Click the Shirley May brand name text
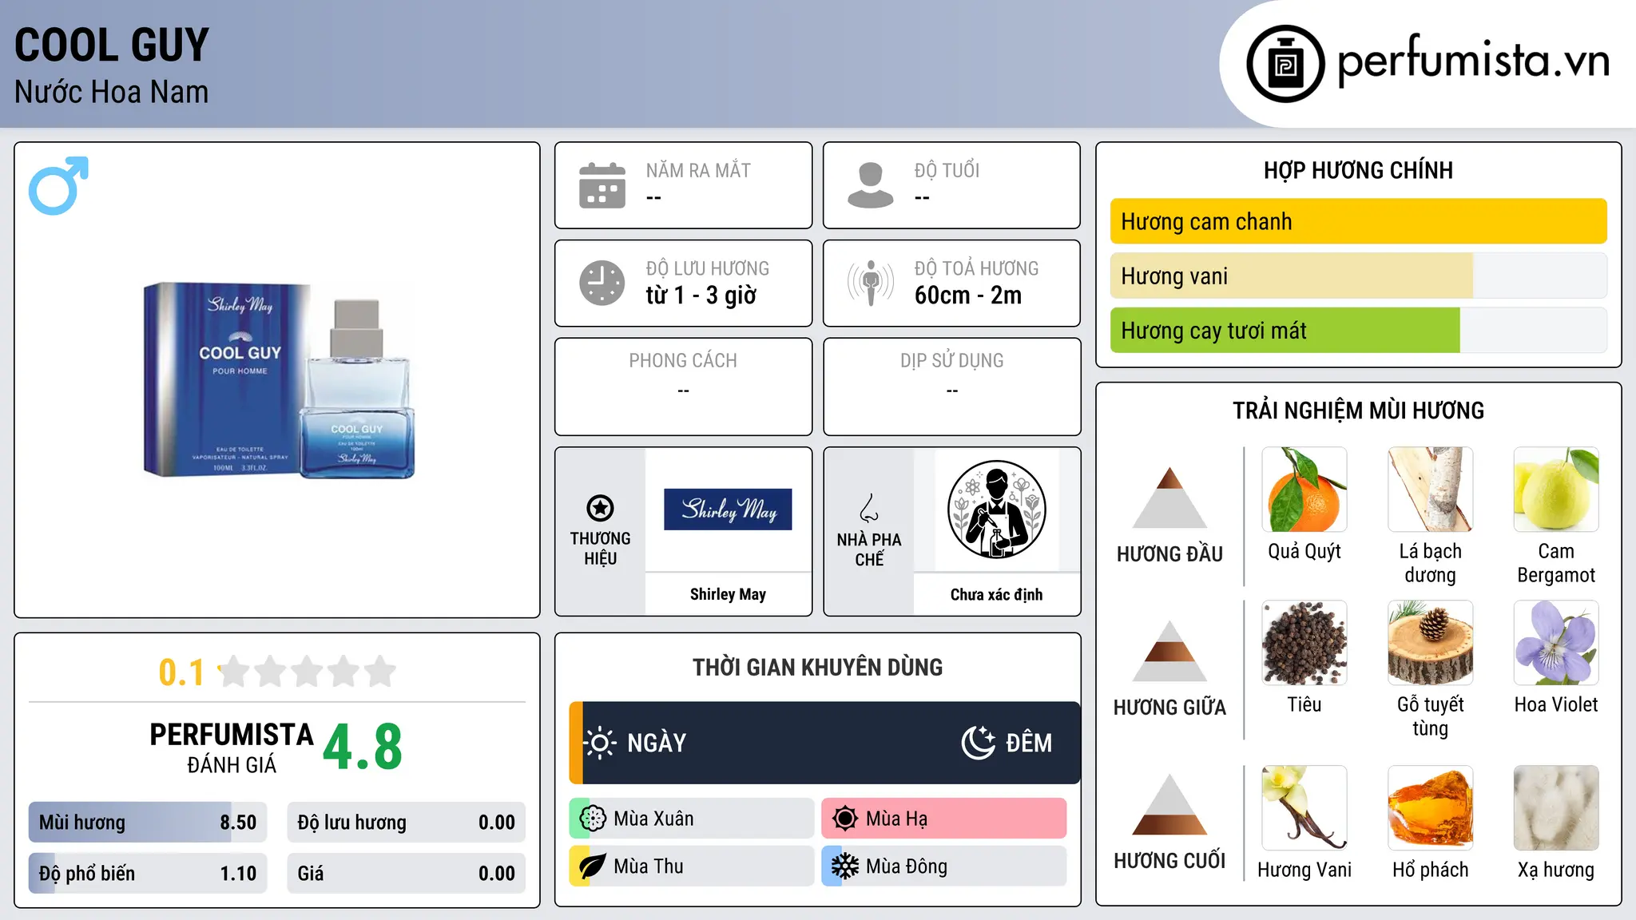Viewport: 1636px width, 920px height. pos(728,594)
